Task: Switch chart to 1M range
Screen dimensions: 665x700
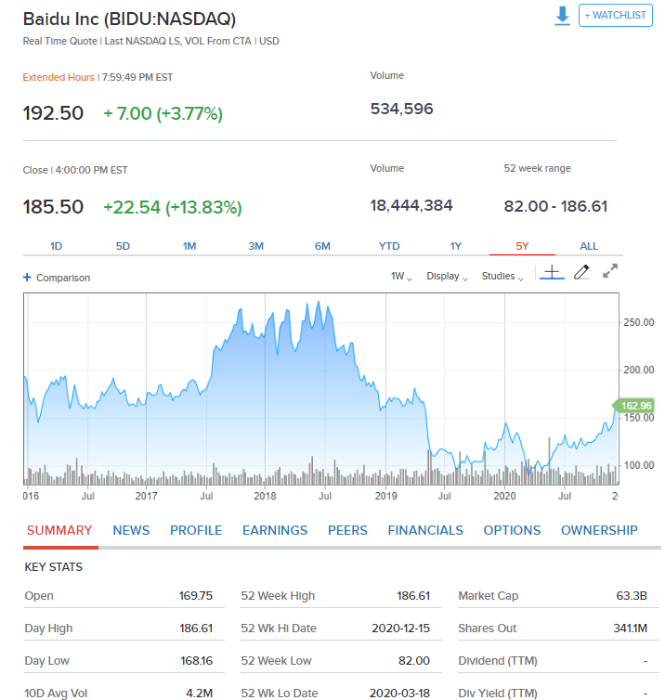Action: [x=189, y=246]
